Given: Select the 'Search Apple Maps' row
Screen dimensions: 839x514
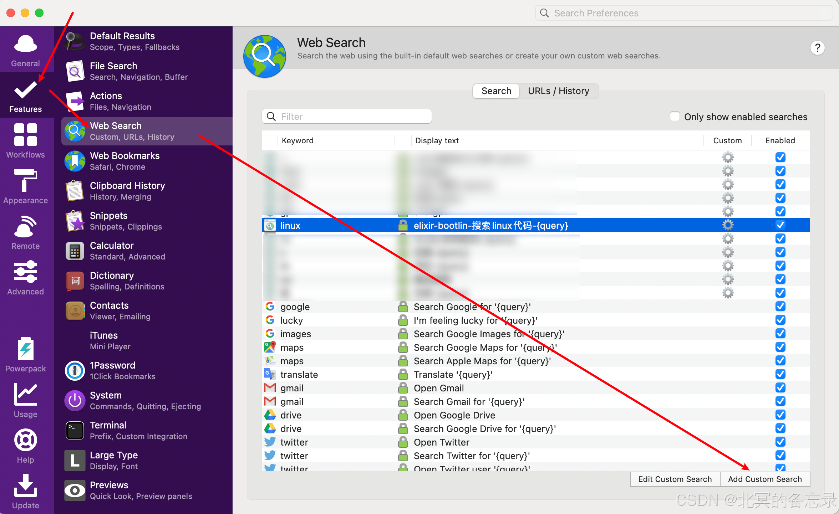Looking at the screenshot, I should point(535,361).
